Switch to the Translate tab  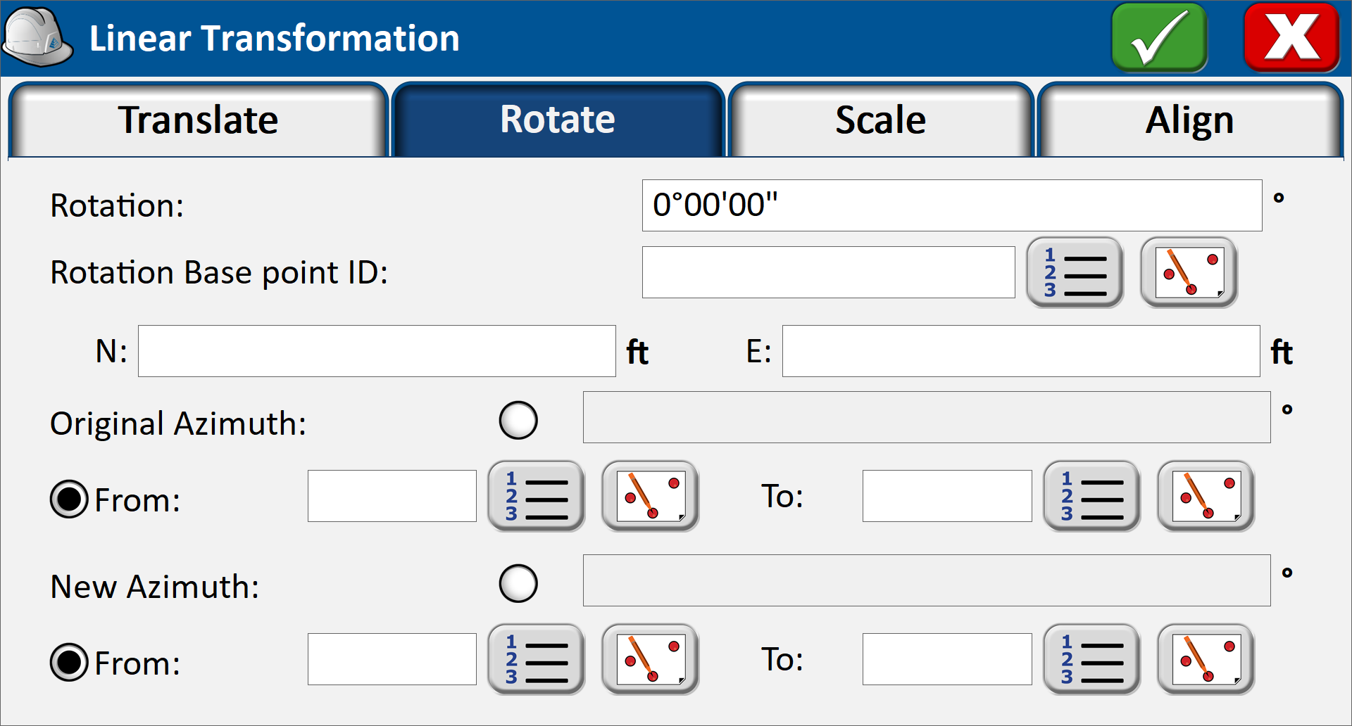198,120
